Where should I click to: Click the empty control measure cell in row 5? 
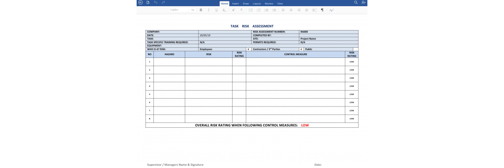(x=295, y=94)
